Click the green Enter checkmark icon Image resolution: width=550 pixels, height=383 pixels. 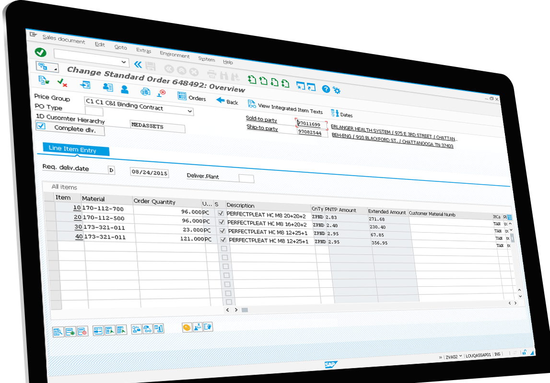(x=41, y=52)
